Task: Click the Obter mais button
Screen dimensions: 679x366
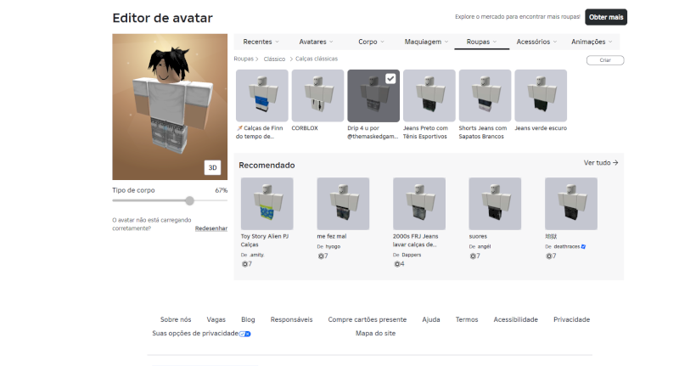Action: tap(606, 17)
